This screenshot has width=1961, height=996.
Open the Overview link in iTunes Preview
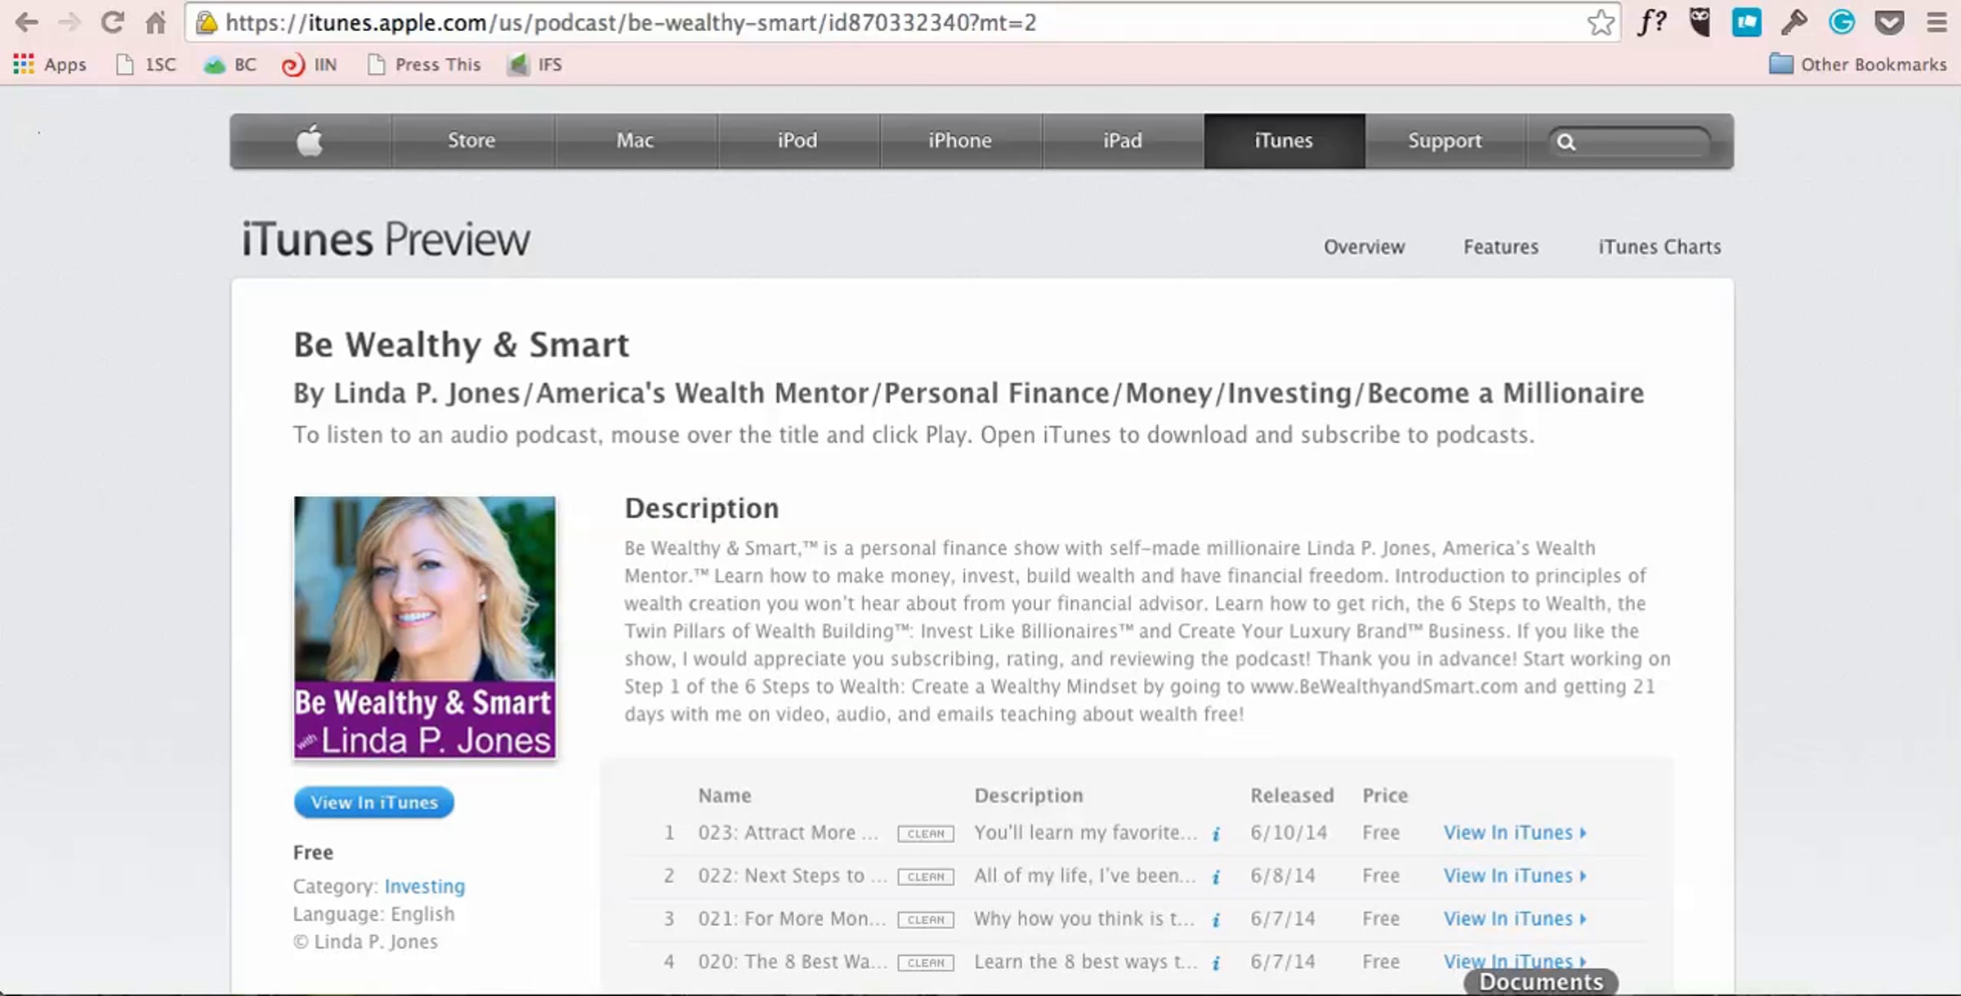pyautogui.click(x=1365, y=247)
